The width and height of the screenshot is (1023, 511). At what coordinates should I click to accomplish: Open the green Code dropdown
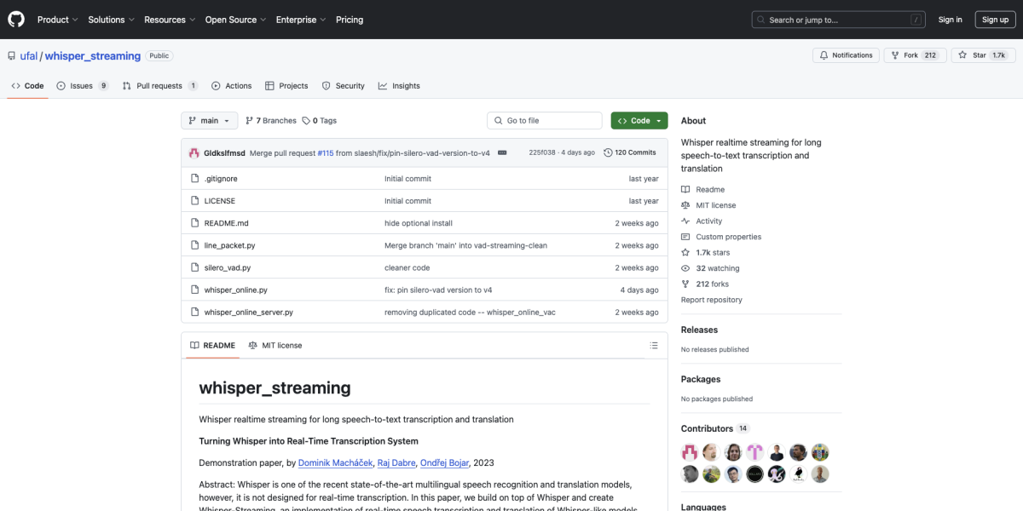pyautogui.click(x=639, y=121)
